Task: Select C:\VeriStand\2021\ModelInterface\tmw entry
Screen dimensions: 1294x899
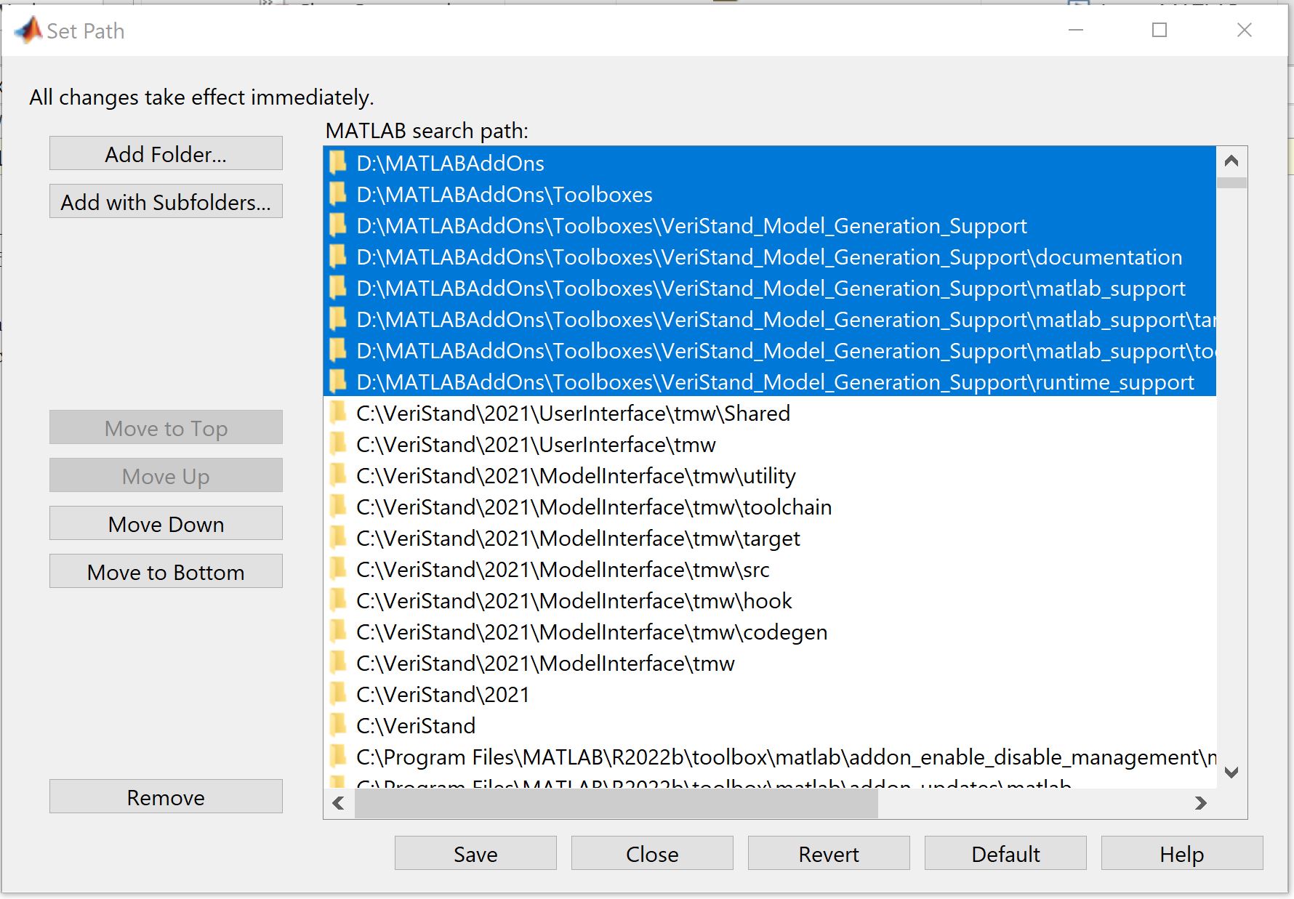Action: click(x=770, y=663)
